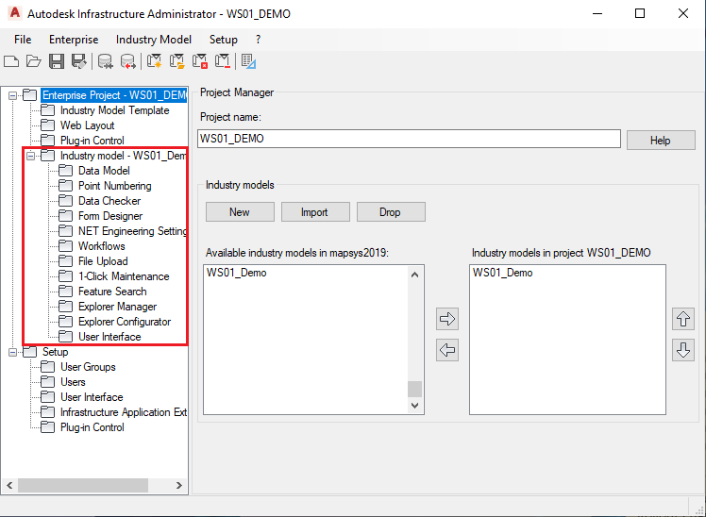
Task: Select Enterprise Project - WS01_DEMO tree item
Action: click(114, 95)
